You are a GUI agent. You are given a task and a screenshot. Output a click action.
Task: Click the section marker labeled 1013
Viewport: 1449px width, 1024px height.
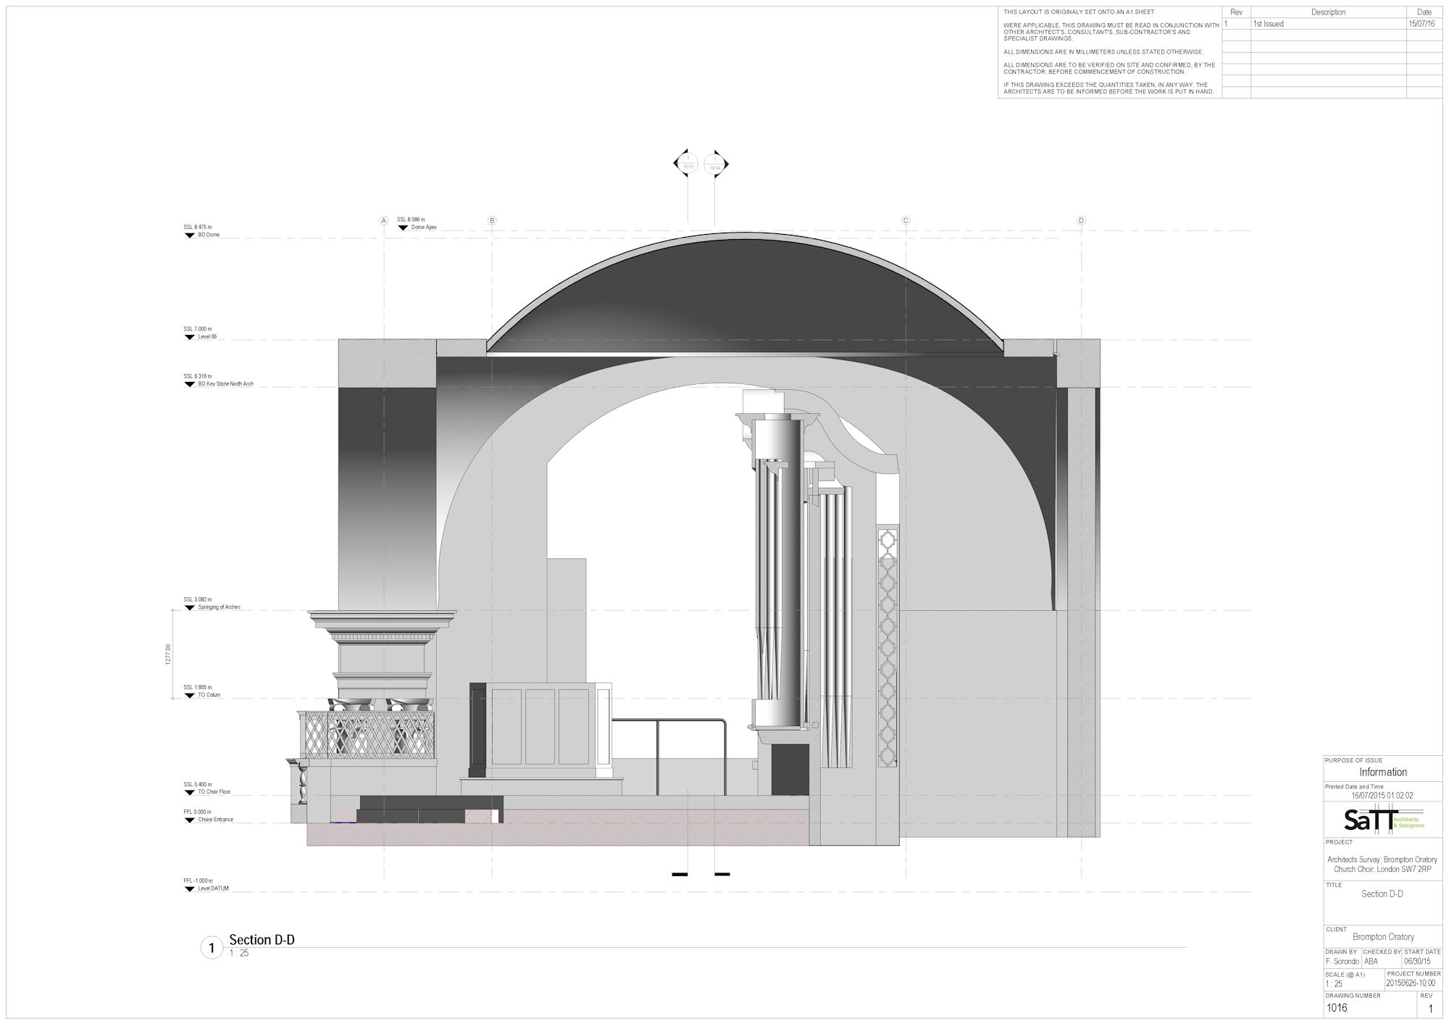[x=688, y=163]
